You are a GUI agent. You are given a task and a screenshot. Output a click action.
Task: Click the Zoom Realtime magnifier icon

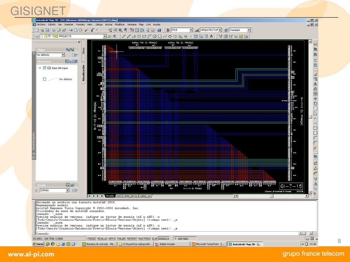pos(115,30)
